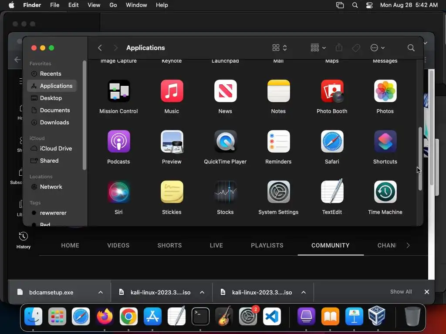Open the Edit menu

(73, 5)
